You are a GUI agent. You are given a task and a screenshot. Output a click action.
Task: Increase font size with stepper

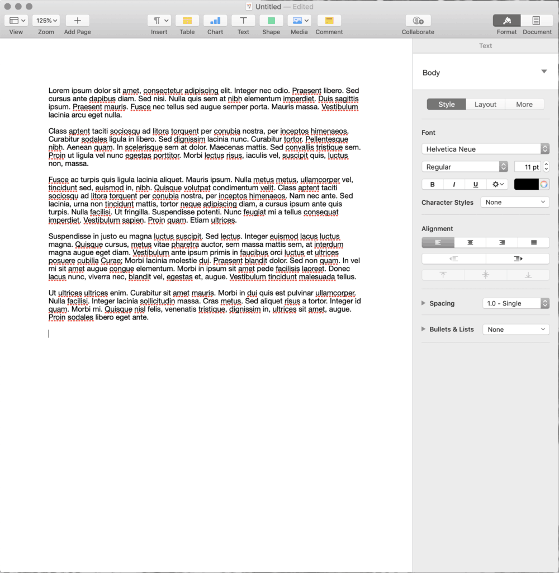pyautogui.click(x=546, y=164)
